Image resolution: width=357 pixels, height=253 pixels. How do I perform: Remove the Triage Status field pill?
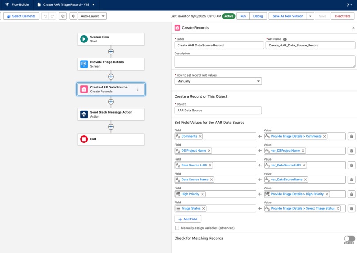[204, 208]
